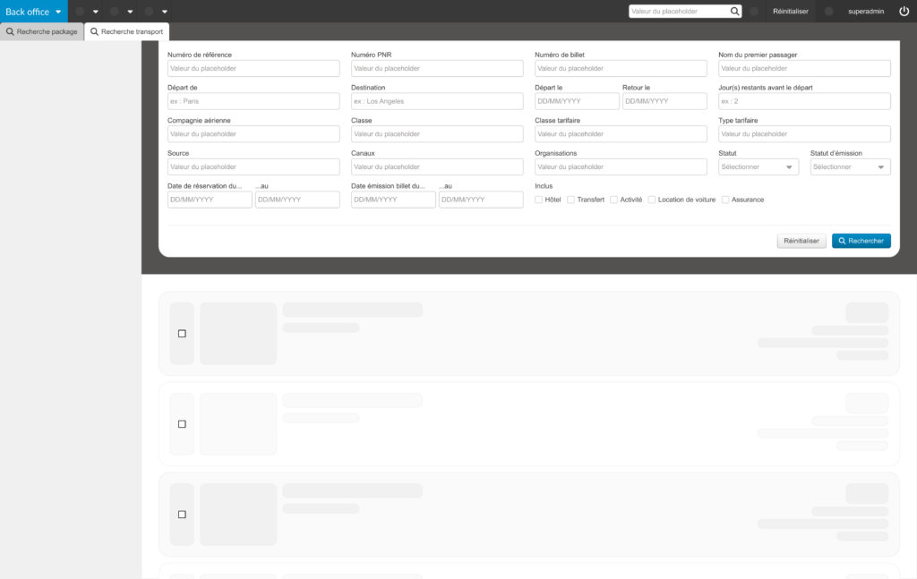This screenshot has width=917, height=579.
Task: Enable the Hôtel checkbox
Action: coord(538,200)
